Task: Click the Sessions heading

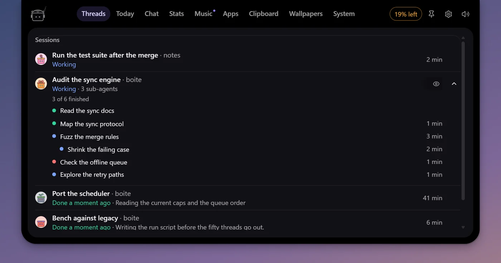Action: point(47,40)
